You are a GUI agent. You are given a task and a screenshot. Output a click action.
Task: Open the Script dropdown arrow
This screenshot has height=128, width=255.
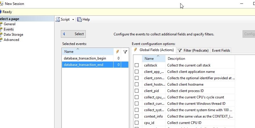point(73,19)
